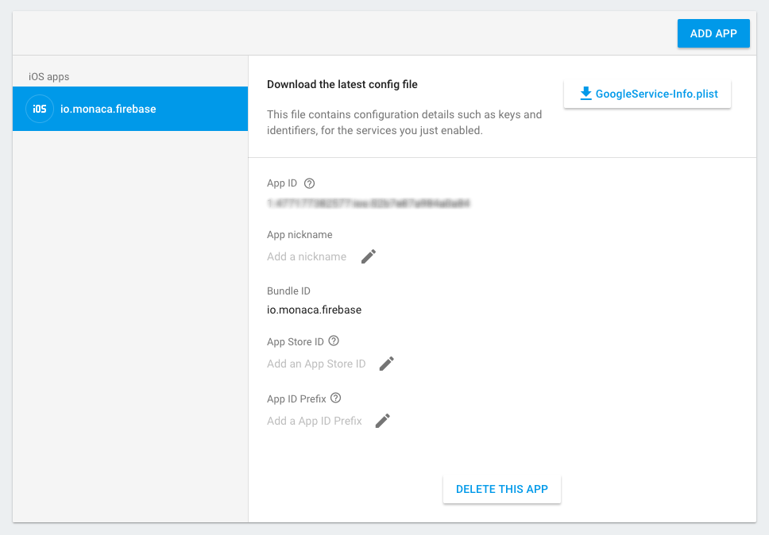Image resolution: width=769 pixels, height=535 pixels.
Task: Edit app nickname with pencil icon
Action: click(x=369, y=256)
